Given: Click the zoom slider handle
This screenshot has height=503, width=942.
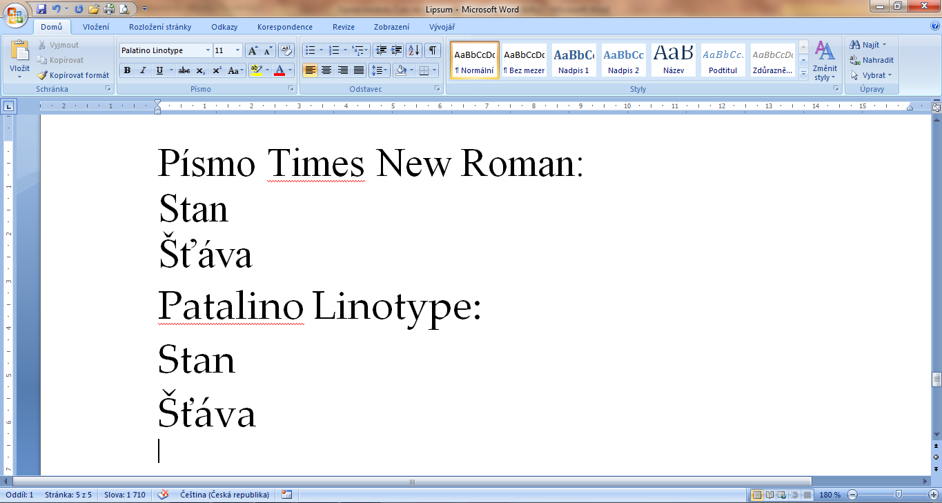Looking at the screenshot, I should pyautogui.click(x=898, y=495).
